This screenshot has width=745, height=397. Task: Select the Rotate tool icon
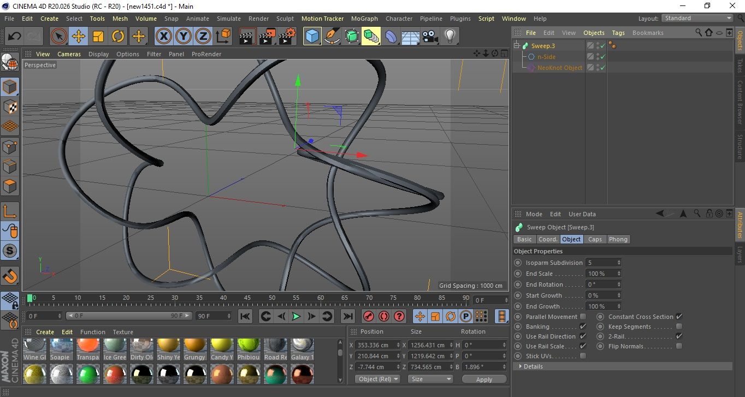118,37
